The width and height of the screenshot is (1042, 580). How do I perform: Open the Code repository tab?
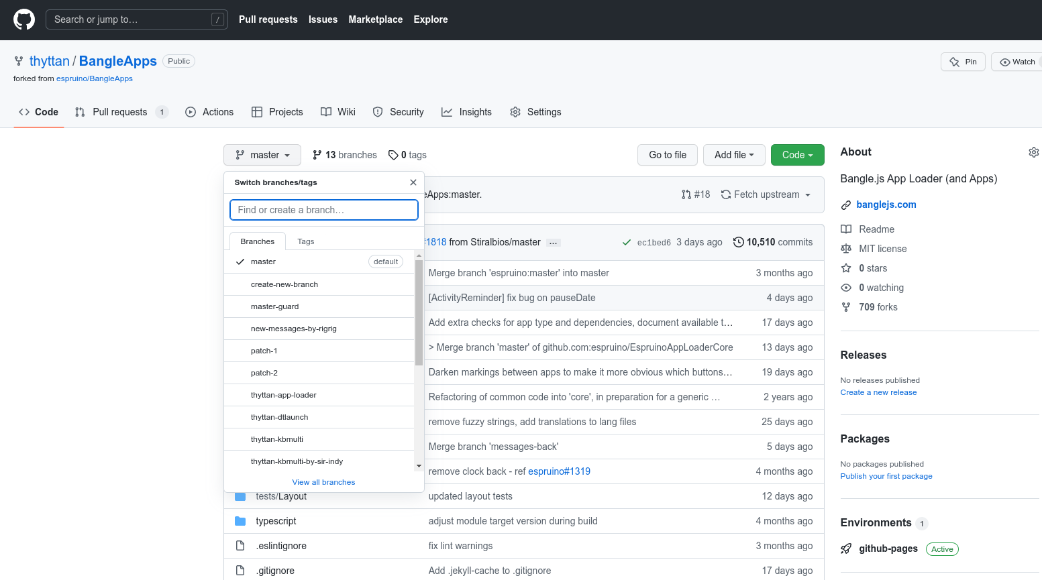click(x=39, y=112)
